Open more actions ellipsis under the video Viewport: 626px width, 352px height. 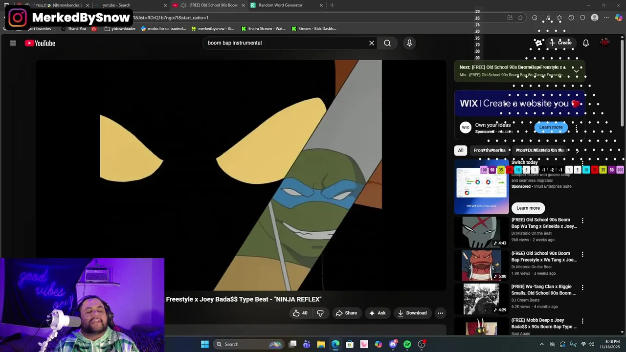[440, 313]
